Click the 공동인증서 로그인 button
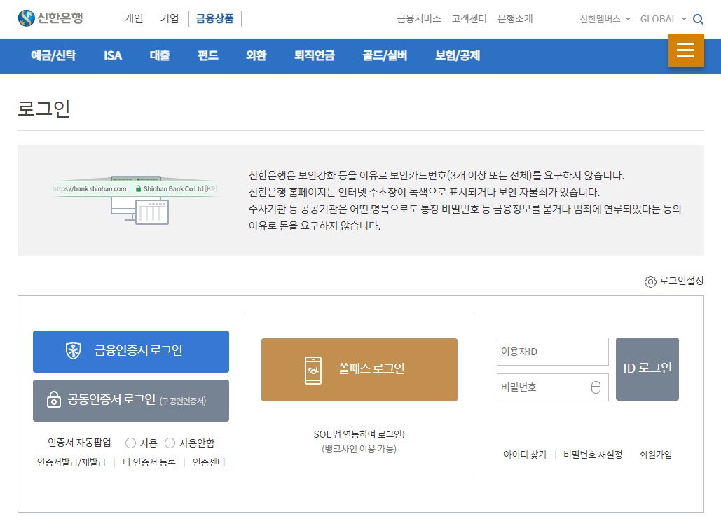Screen dimensions: 721x526 pyautogui.click(x=131, y=401)
